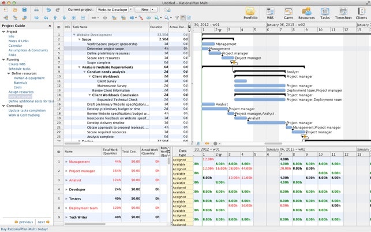
Task: Click the New button
Action: 145,10
